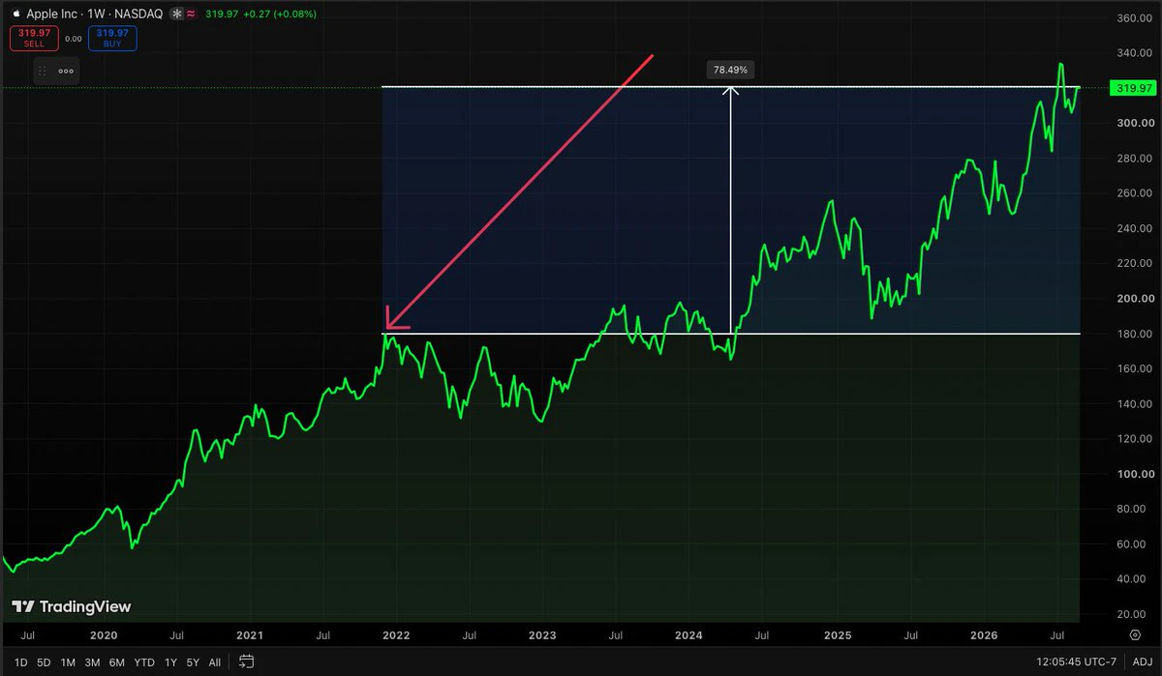
Task: Click the 2024 label on the time axis
Action: (x=688, y=635)
